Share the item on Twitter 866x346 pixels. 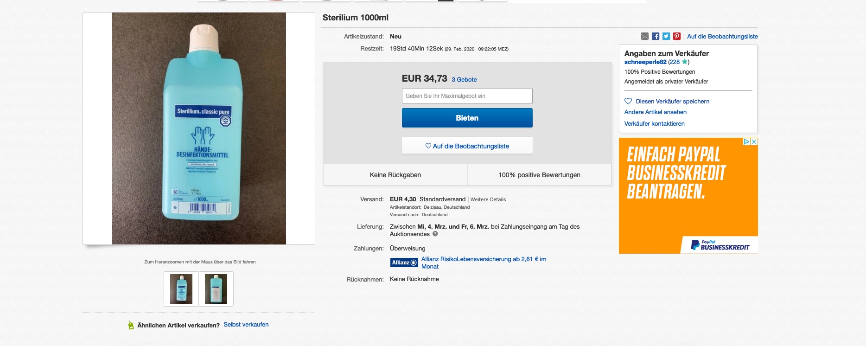666,36
